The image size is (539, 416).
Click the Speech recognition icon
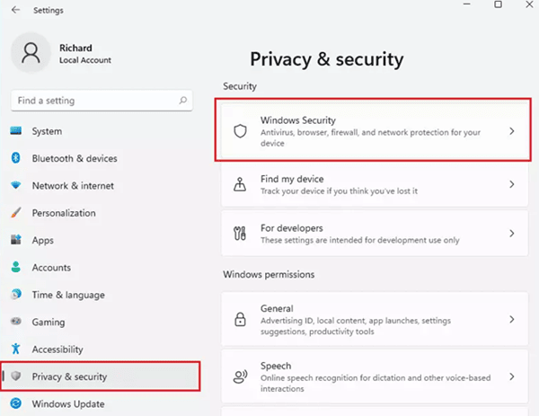point(240,378)
